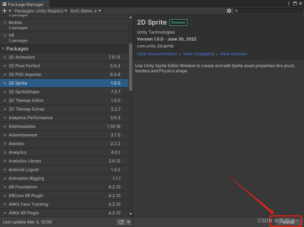Expand the 2D PSD Importer arrow

(x=5, y=74)
